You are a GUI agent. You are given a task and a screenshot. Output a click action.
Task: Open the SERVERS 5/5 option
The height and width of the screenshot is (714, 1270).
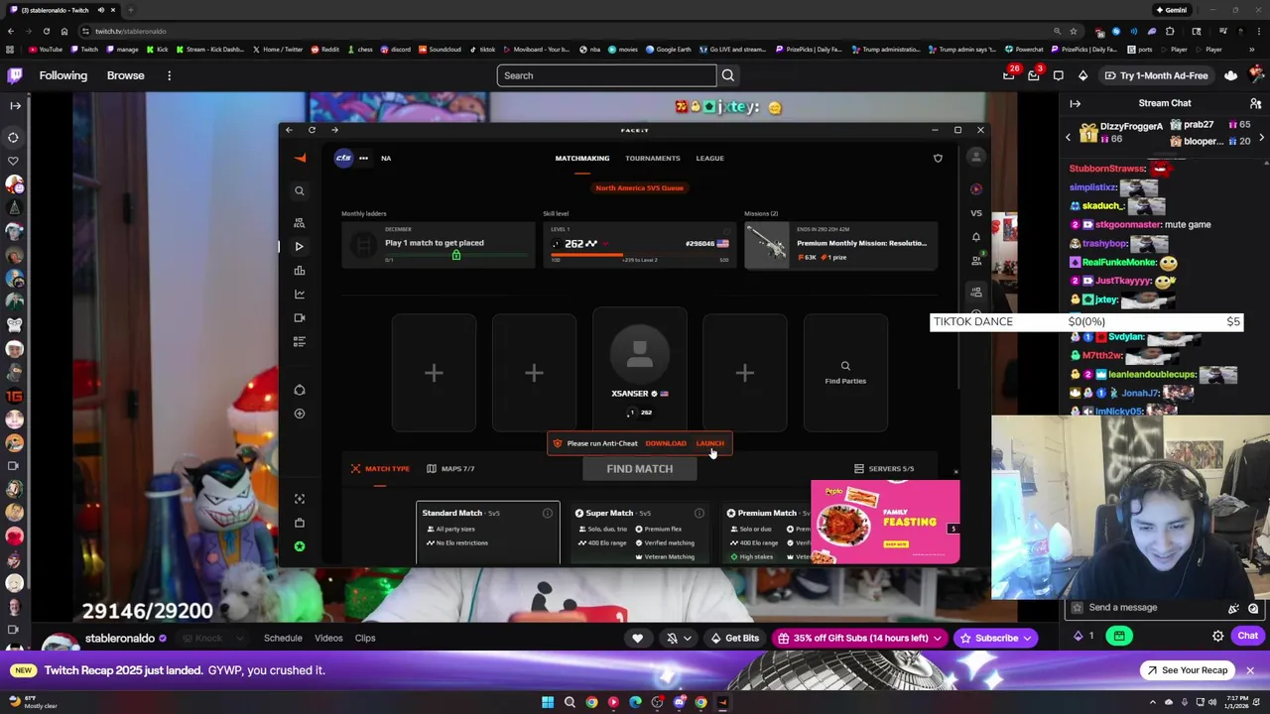coord(884,468)
